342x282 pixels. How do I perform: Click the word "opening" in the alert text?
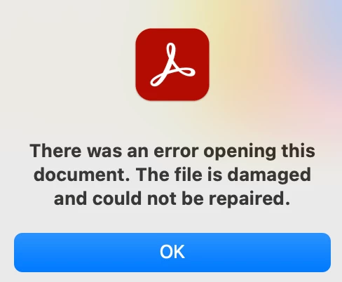(x=240, y=152)
